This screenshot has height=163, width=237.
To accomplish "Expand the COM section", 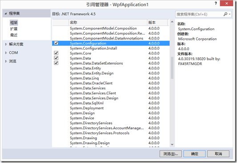I will [x=6, y=53].
